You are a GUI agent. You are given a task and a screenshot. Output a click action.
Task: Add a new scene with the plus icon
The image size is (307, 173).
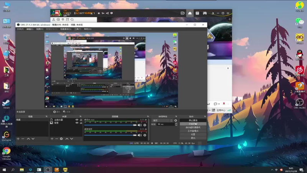tap(18, 139)
